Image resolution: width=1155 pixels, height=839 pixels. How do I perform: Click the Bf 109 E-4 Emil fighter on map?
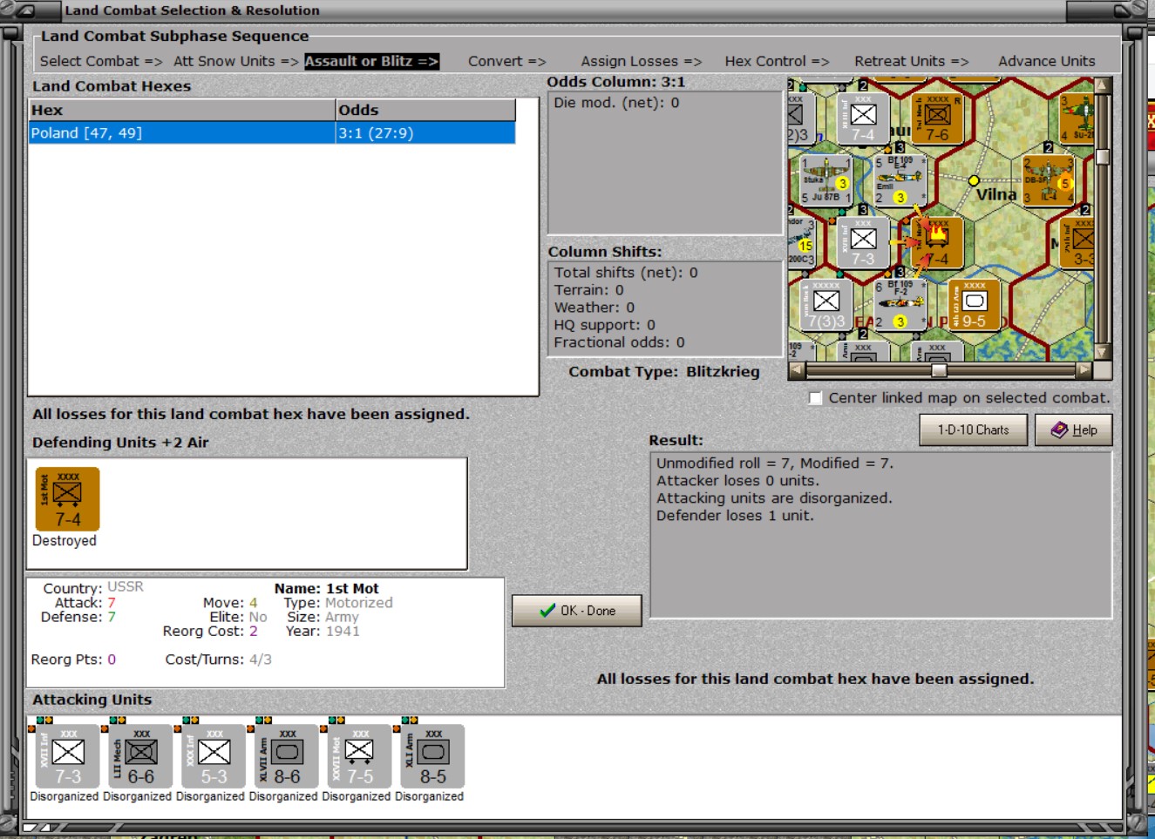coord(900,180)
